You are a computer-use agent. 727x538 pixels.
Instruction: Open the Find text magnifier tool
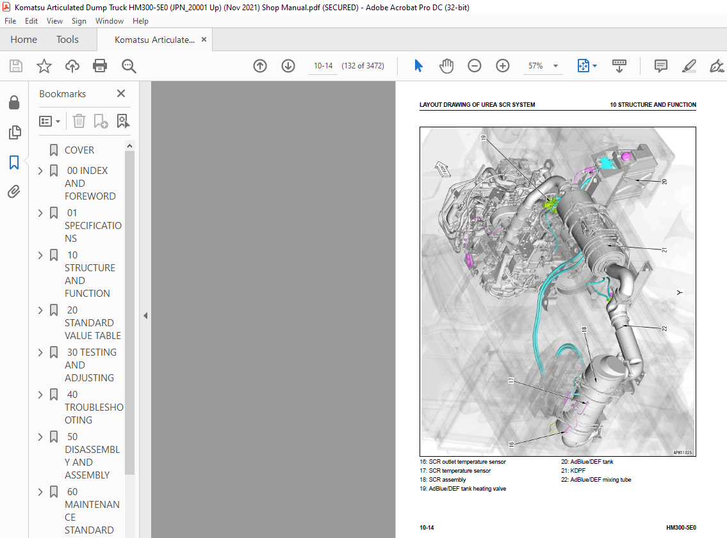pyautogui.click(x=129, y=66)
